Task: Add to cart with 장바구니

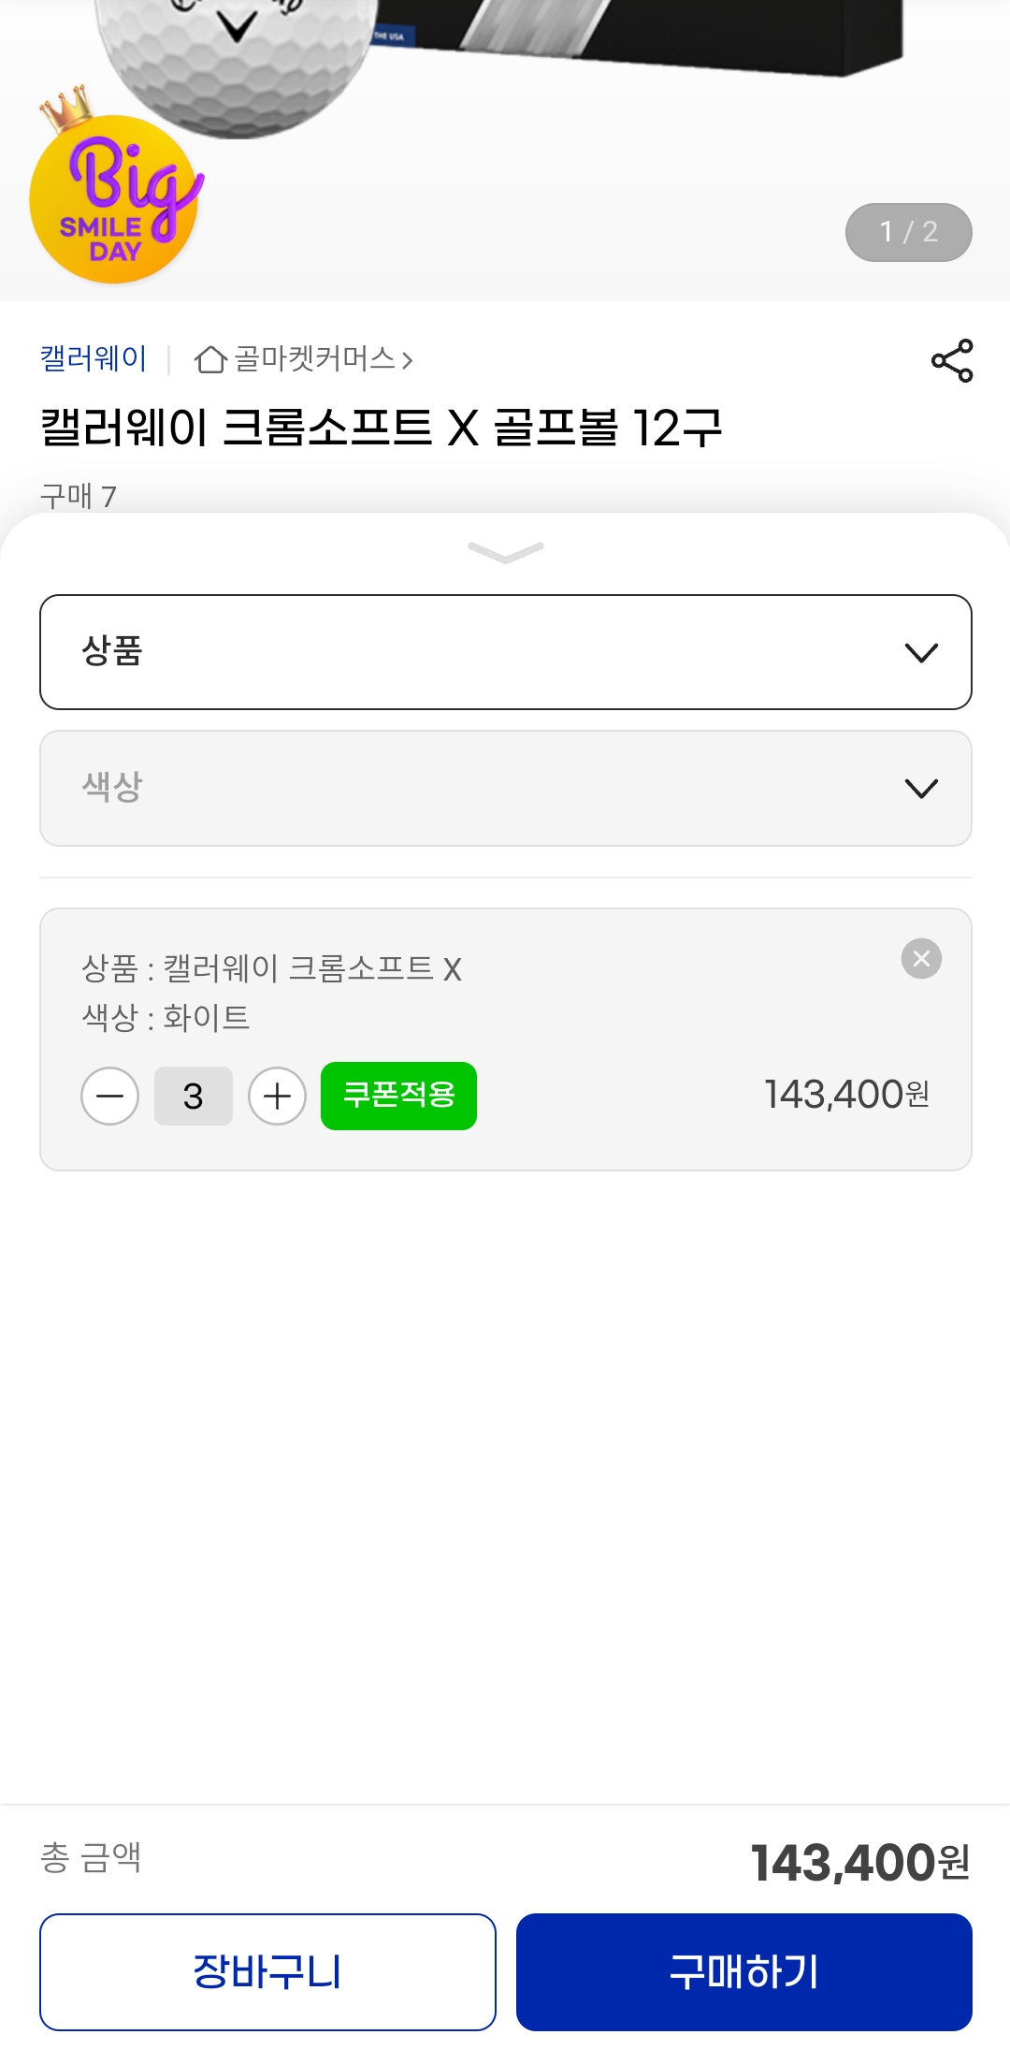Action: pyautogui.click(x=267, y=1971)
